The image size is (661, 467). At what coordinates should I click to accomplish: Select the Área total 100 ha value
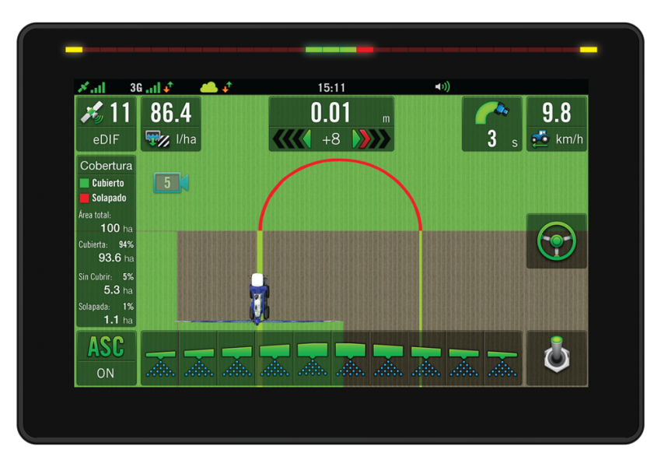pyautogui.click(x=117, y=228)
